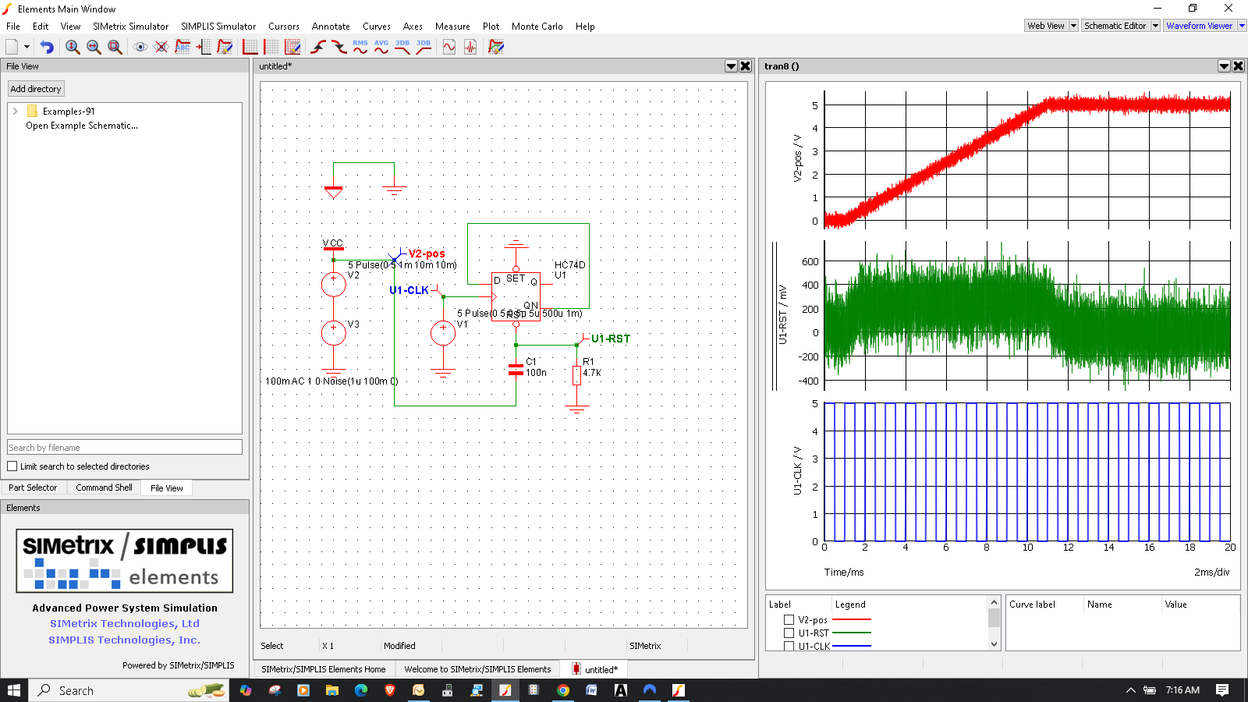Click the hide curves crossed-eye icon
Image resolution: width=1248 pixels, height=702 pixels.
point(161,47)
